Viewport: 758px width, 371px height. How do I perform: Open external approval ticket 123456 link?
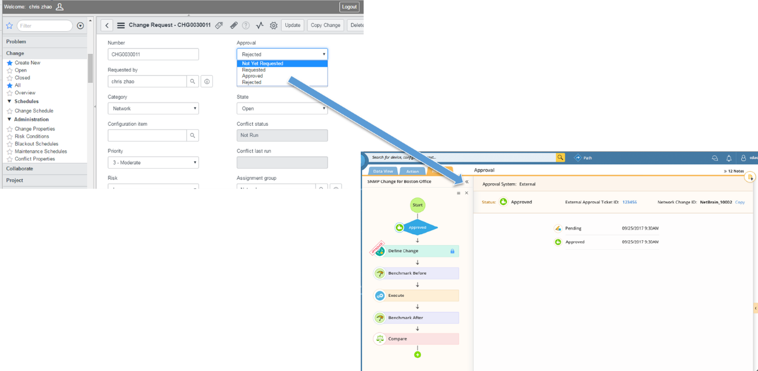point(629,202)
